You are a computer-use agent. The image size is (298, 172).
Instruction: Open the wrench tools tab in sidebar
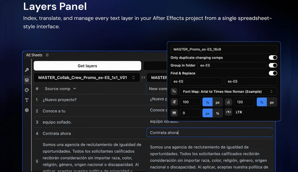[x=27, y=70]
